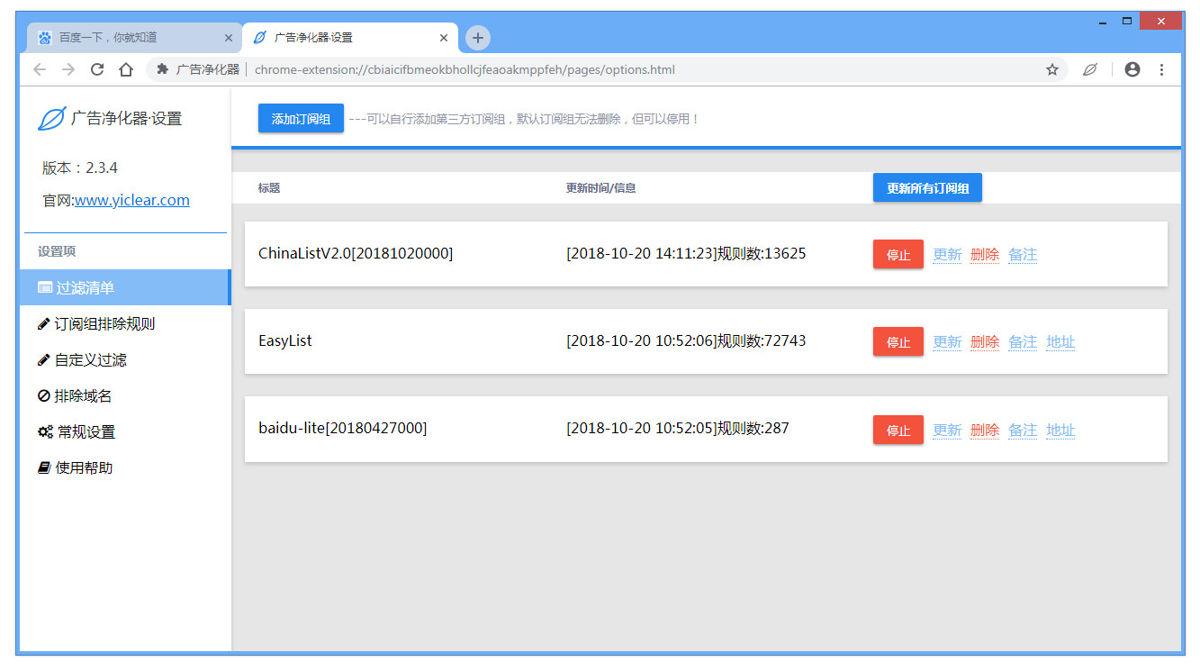This screenshot has height=671, width=1200.
Task: Open 订阅组排除规则 in the sidebar
Action: [104, 324]
